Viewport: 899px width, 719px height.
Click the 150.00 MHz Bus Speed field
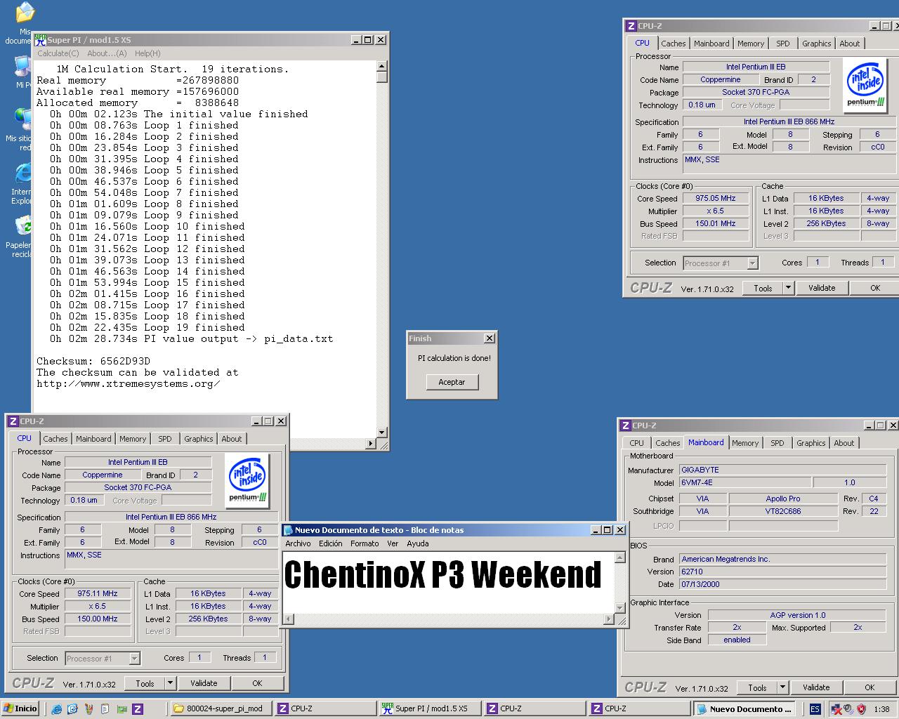coord(98,619)
